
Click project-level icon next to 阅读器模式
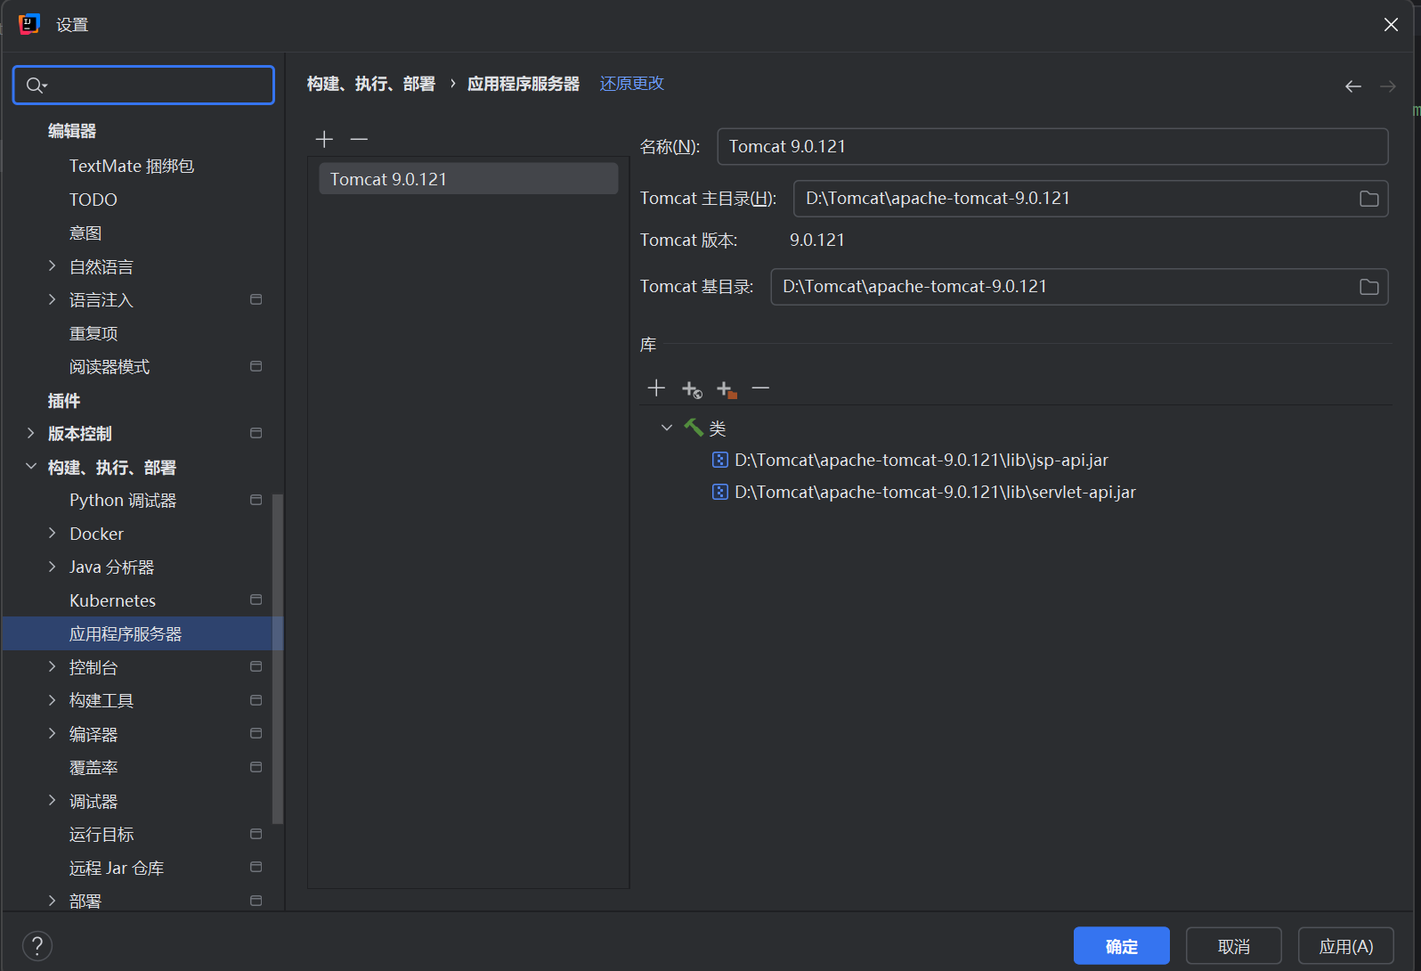(256, 366)
